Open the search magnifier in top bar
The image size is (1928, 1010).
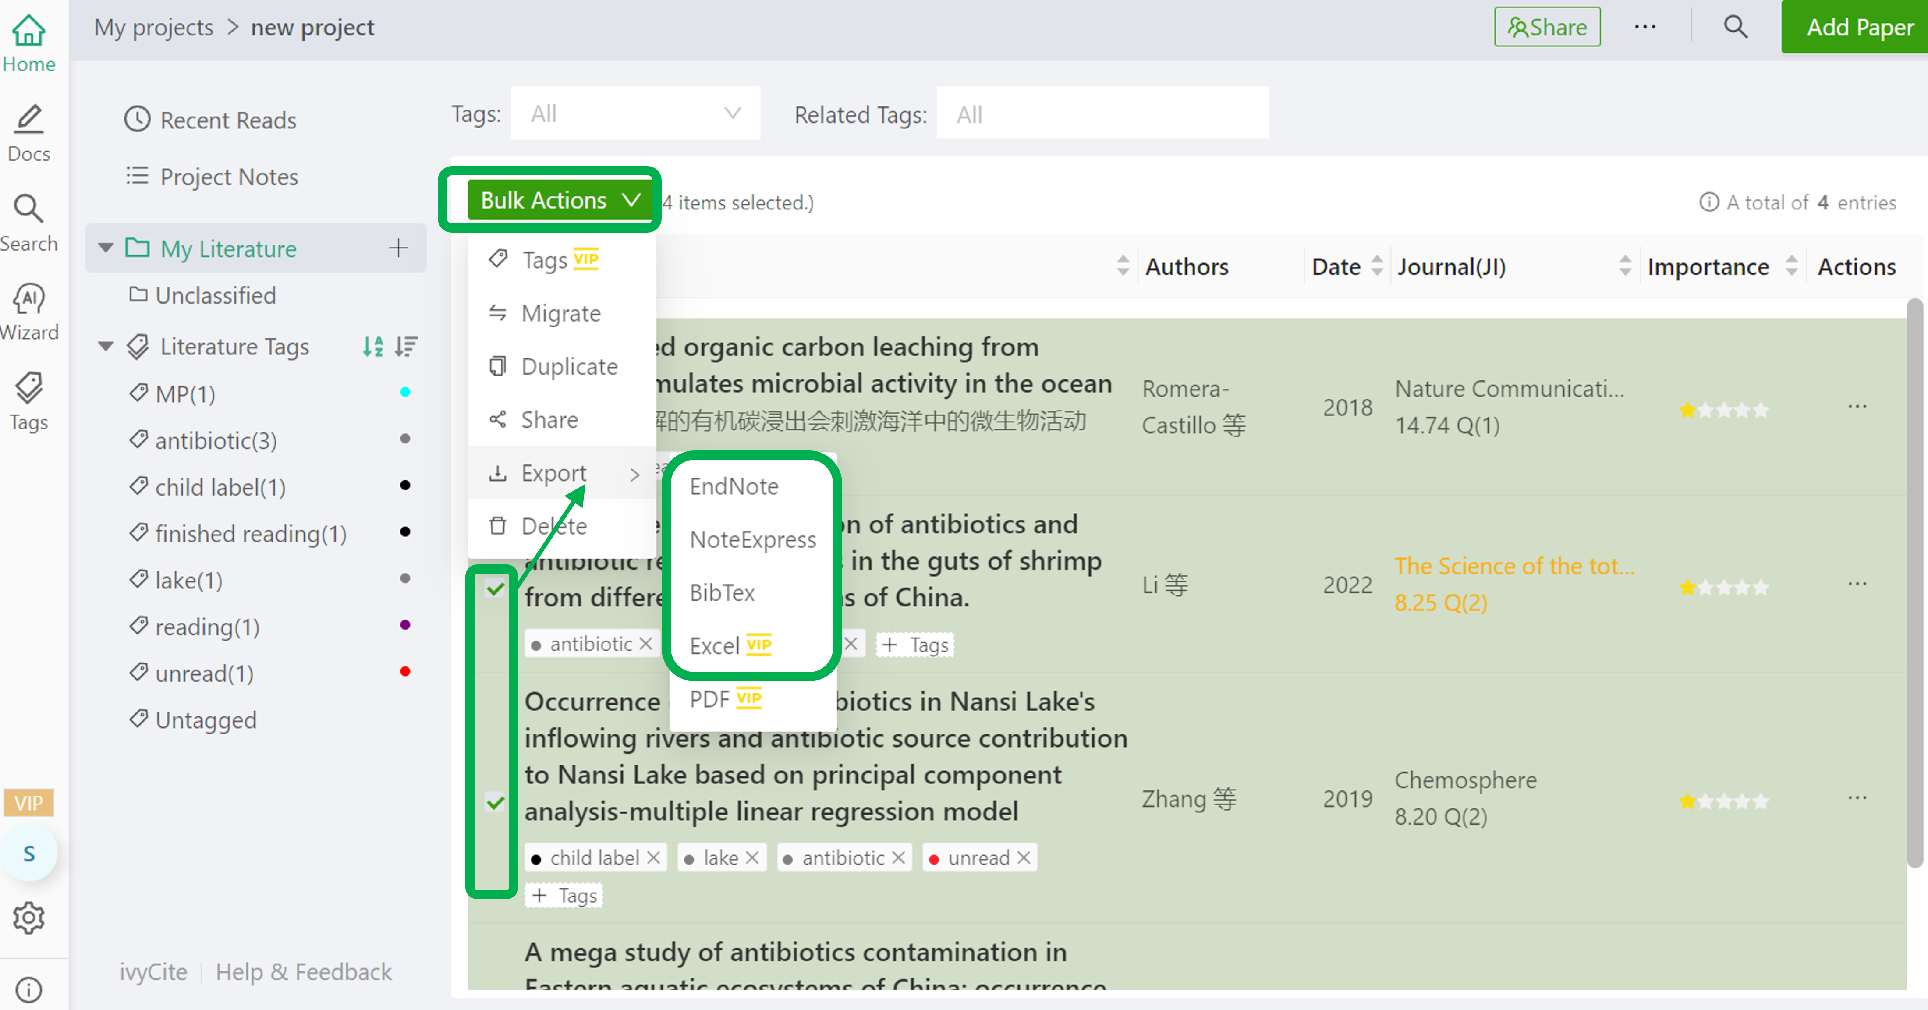pyautogui.click(x=1735, y=27)
